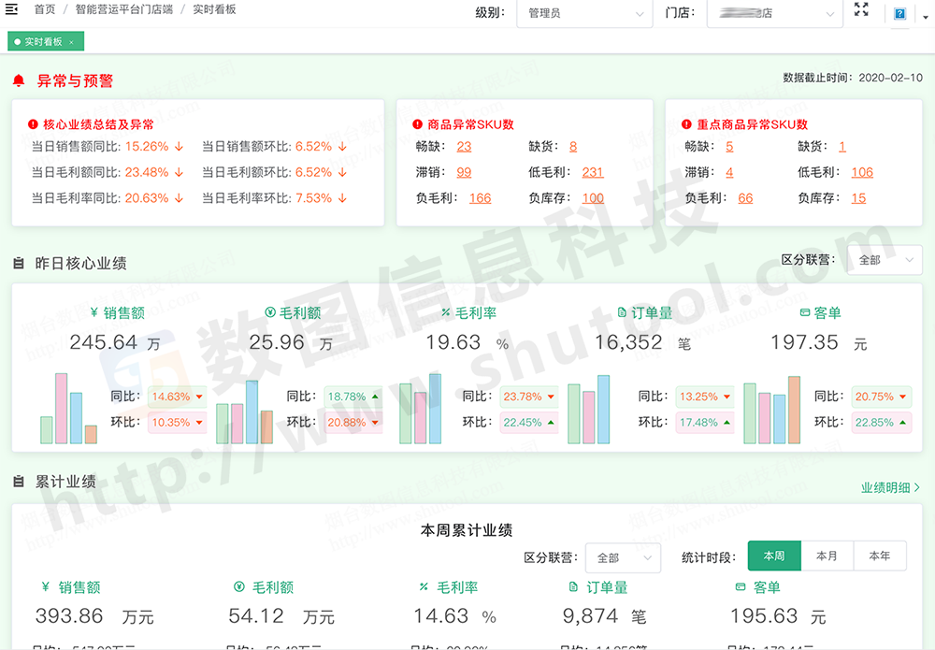This screenshot has width=935, height=650.
Task: Switch the statistics period to 本年
Action: coord(879,556)
